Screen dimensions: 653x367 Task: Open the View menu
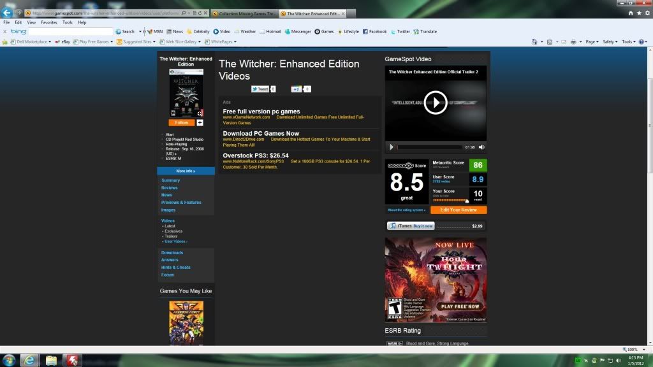pyautogui.click(x=31, y=22)
